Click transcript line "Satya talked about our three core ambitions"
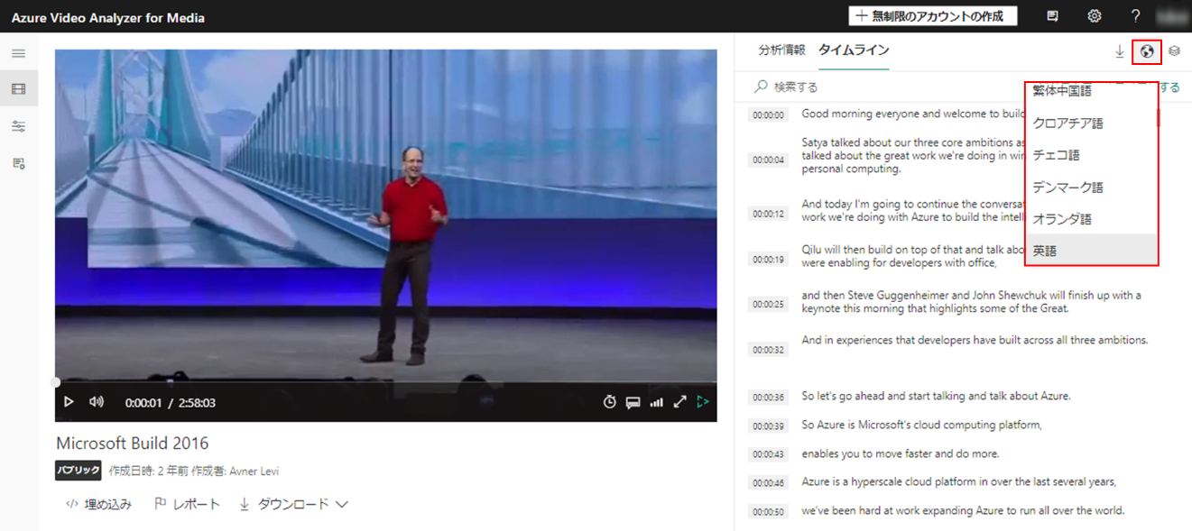1192x531 pixels. pyautogui.click(x=913, y=155)
